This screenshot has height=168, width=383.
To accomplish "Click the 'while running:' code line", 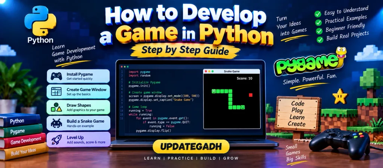I will point(141,114).
